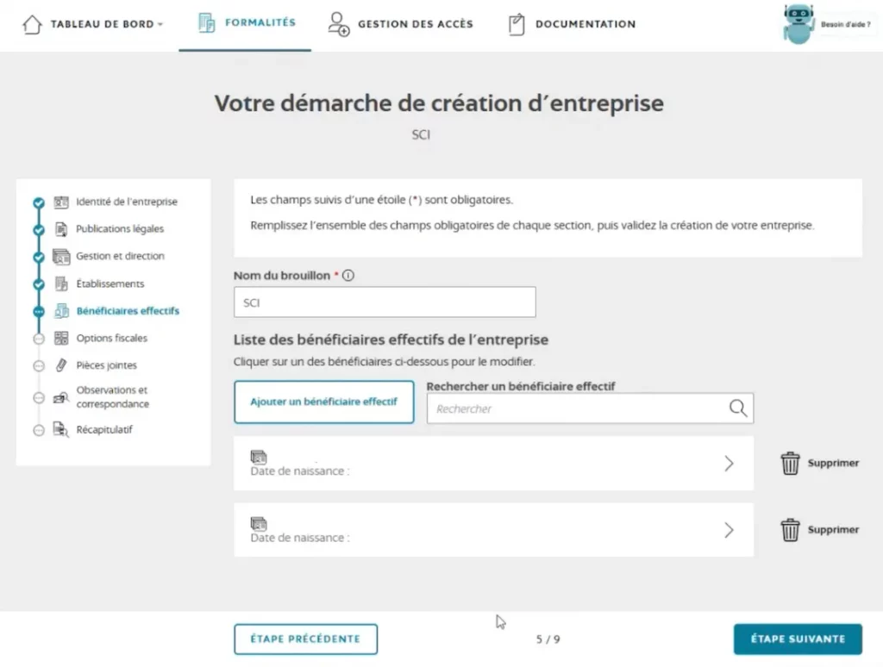
Task: Click Ajouter un bénéficiaire effectif
Action: [x=323, y=402]
